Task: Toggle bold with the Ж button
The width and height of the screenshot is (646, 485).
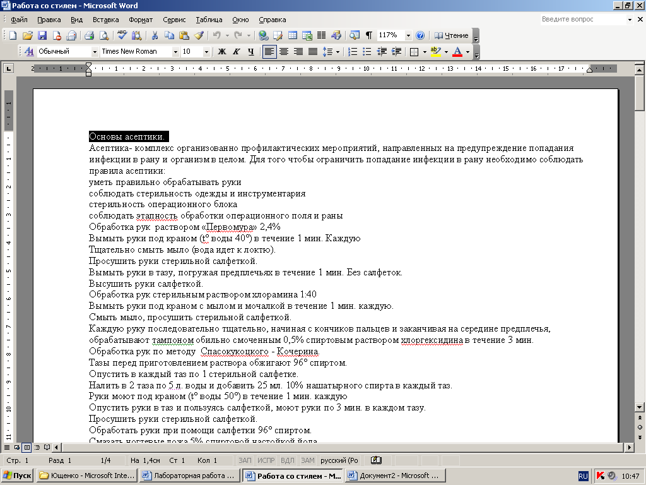Action: point(221,52)
